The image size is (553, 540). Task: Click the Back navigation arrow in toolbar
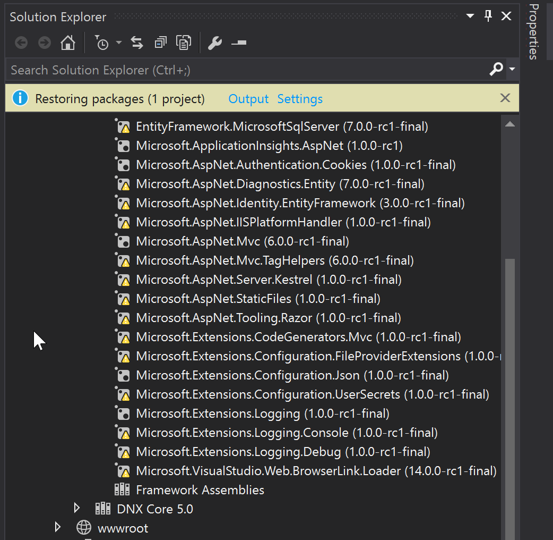[x=21, y=43]
